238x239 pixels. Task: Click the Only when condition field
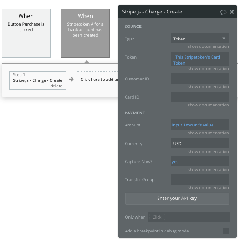click(x=189, y=217)
